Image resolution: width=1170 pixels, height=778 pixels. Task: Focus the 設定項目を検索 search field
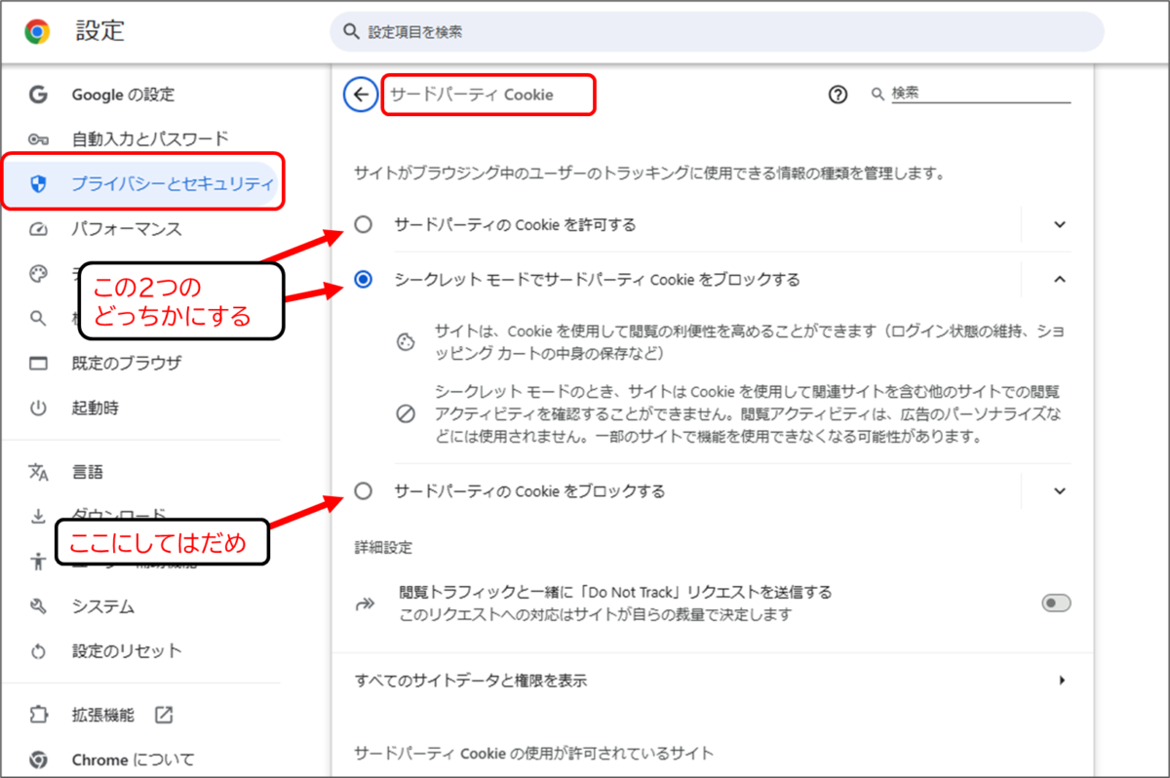point(717,32)
